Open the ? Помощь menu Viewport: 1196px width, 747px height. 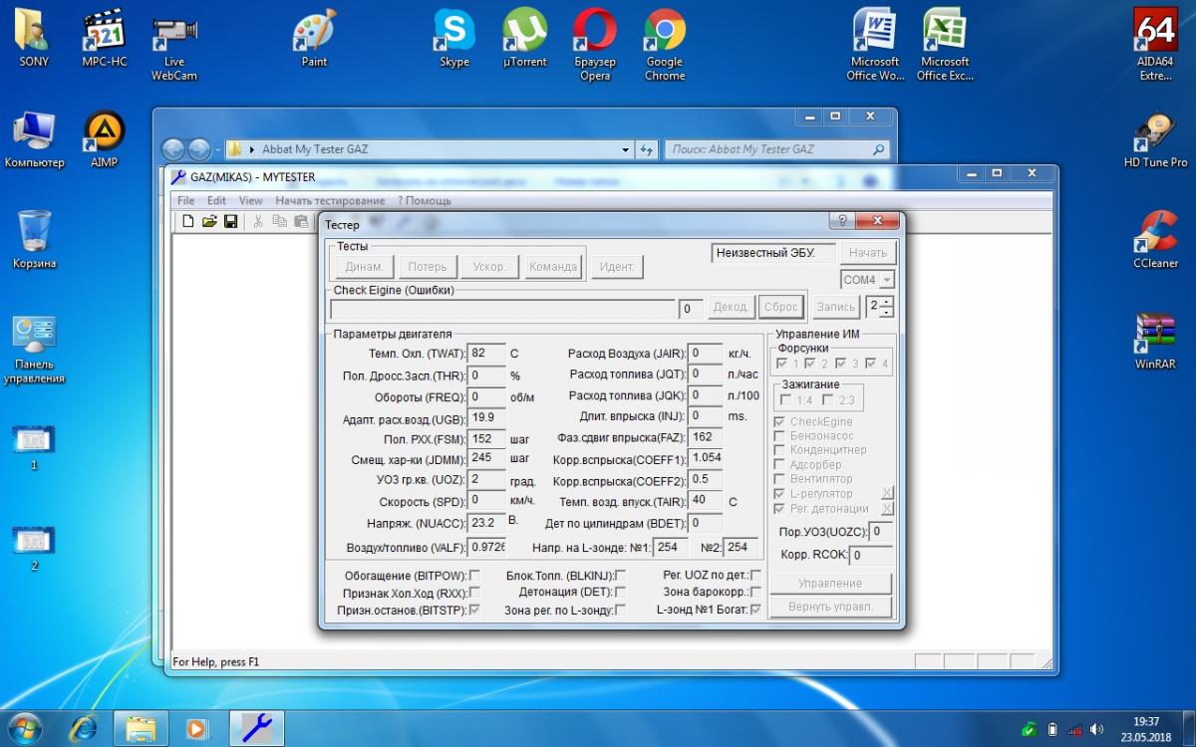[x=425, y=200]
